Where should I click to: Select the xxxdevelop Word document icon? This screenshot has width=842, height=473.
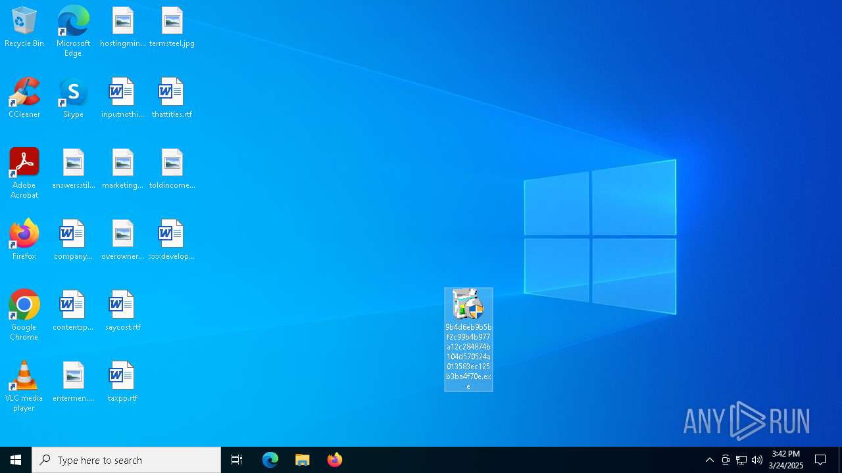click(x=172, y=240)
